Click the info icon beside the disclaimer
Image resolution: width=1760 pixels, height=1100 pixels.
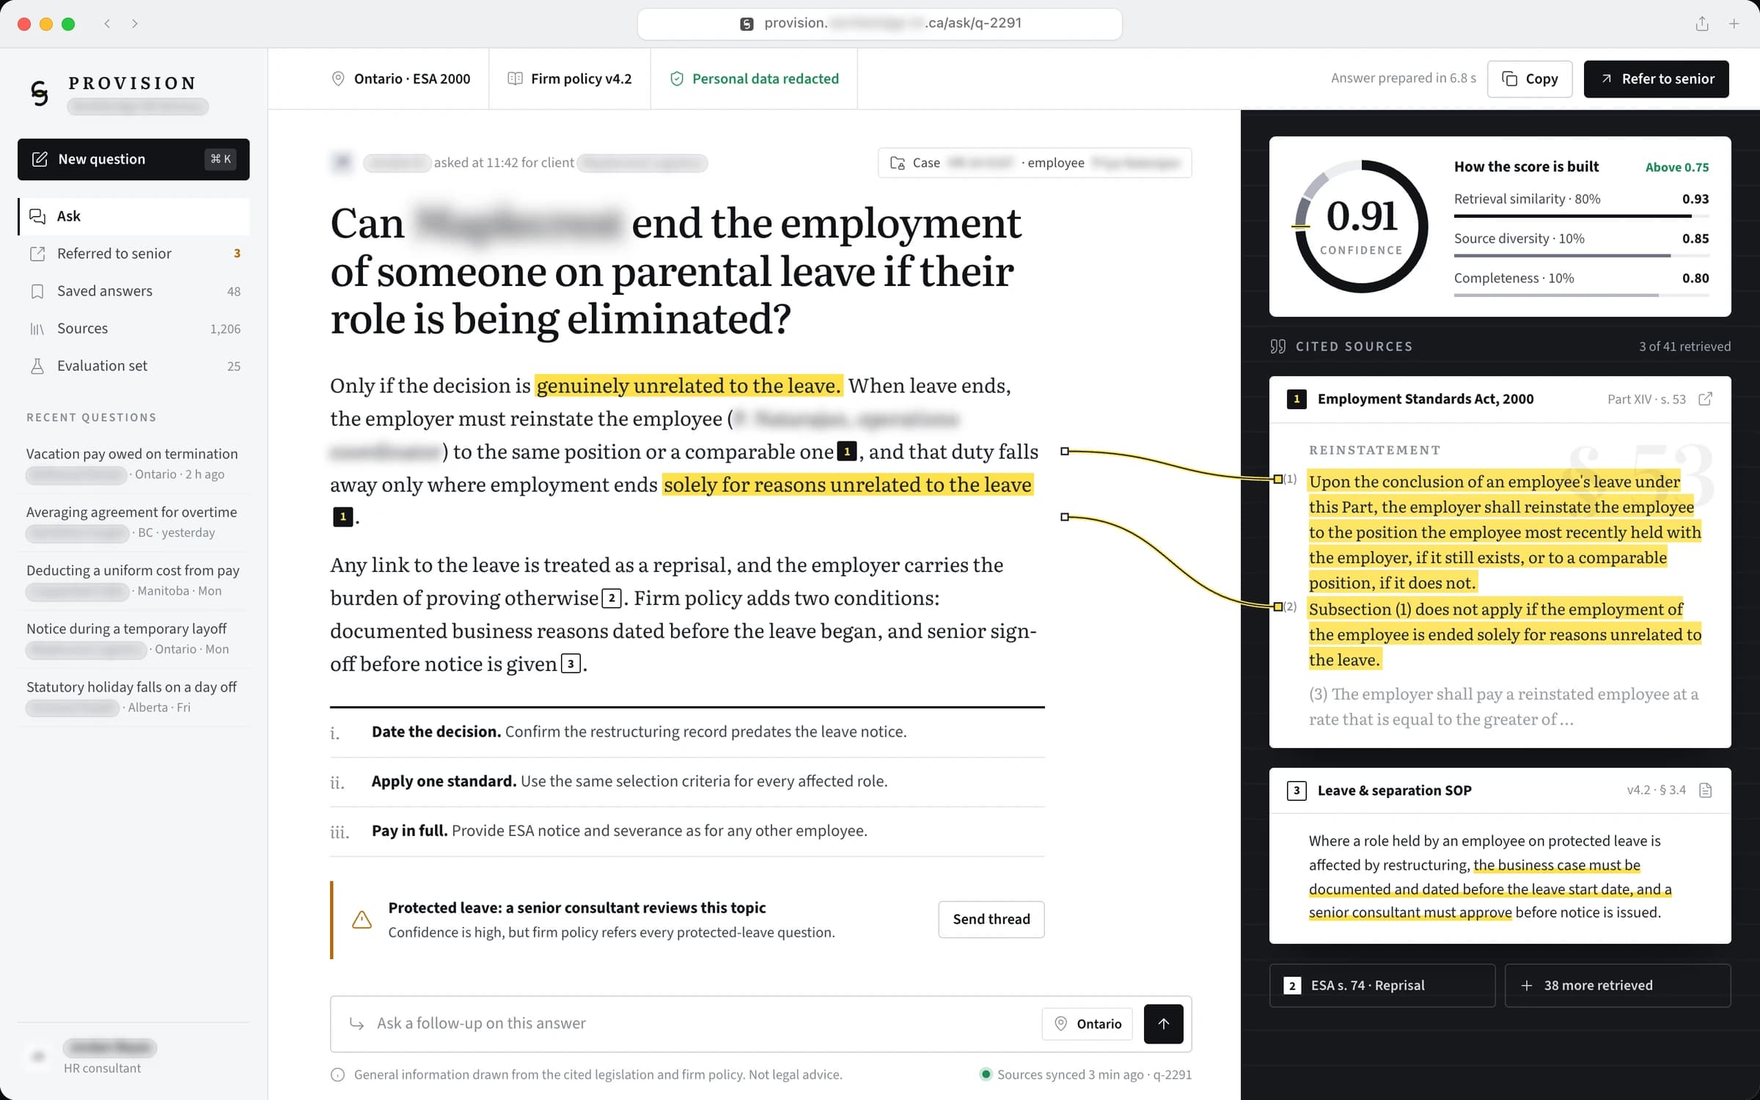click(x=337, y=1074)
